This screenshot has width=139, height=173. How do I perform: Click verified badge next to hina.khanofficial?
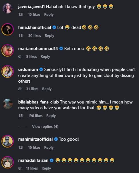(x=54, y=27)
